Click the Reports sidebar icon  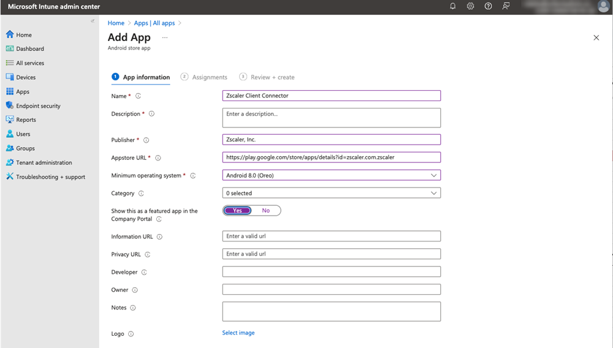coord(10,119)
